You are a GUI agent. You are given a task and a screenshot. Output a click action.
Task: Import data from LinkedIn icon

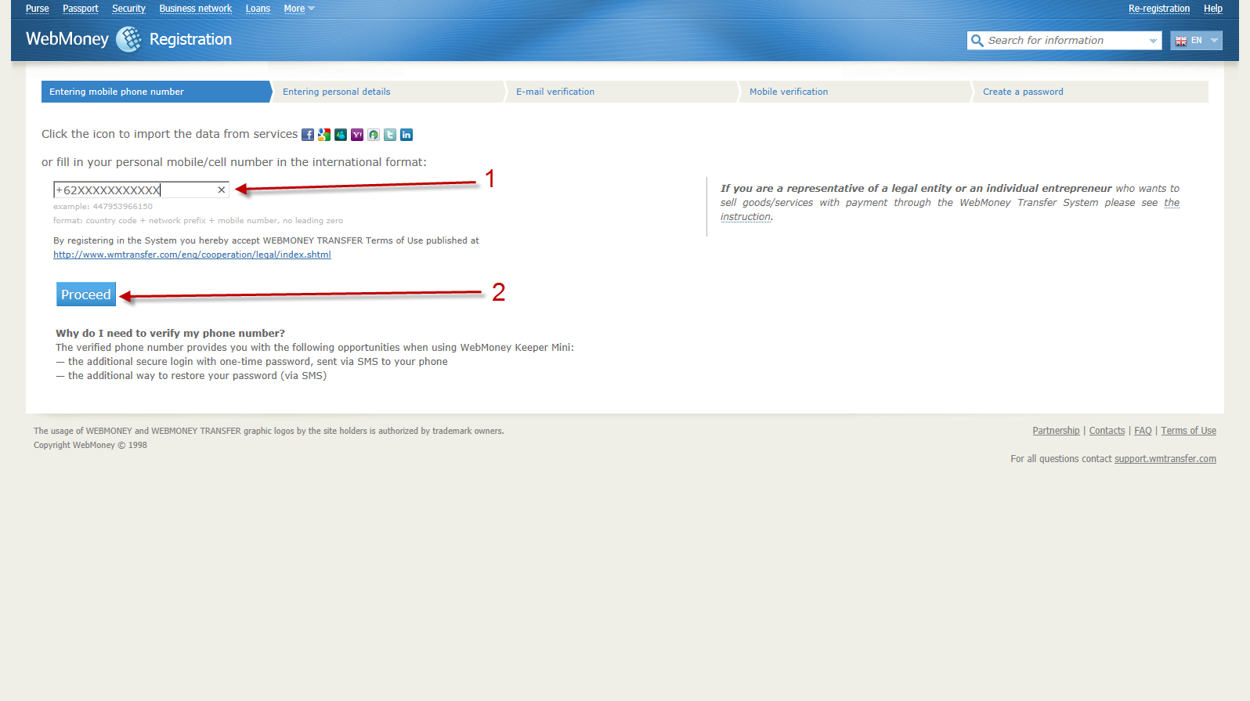pyautogui.click(x=406, y=135)
